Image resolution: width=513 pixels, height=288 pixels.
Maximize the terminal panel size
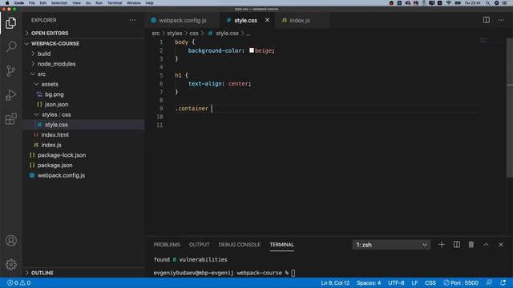(x=486, y=245)
